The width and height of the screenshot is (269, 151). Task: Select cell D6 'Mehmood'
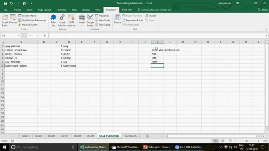point(69,66)
